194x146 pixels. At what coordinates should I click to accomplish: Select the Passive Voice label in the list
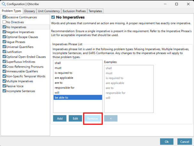coord(15,86)
